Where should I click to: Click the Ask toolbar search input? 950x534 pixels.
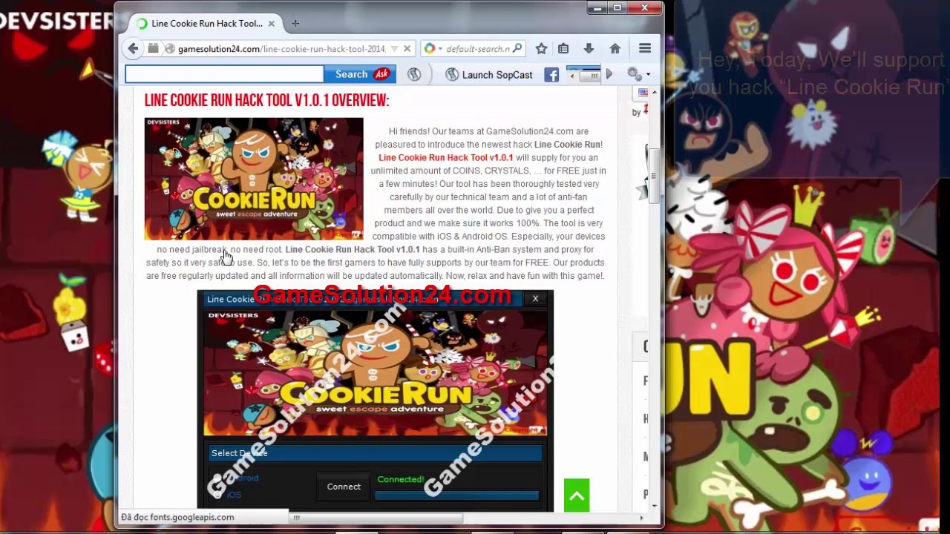coord(224,74)
